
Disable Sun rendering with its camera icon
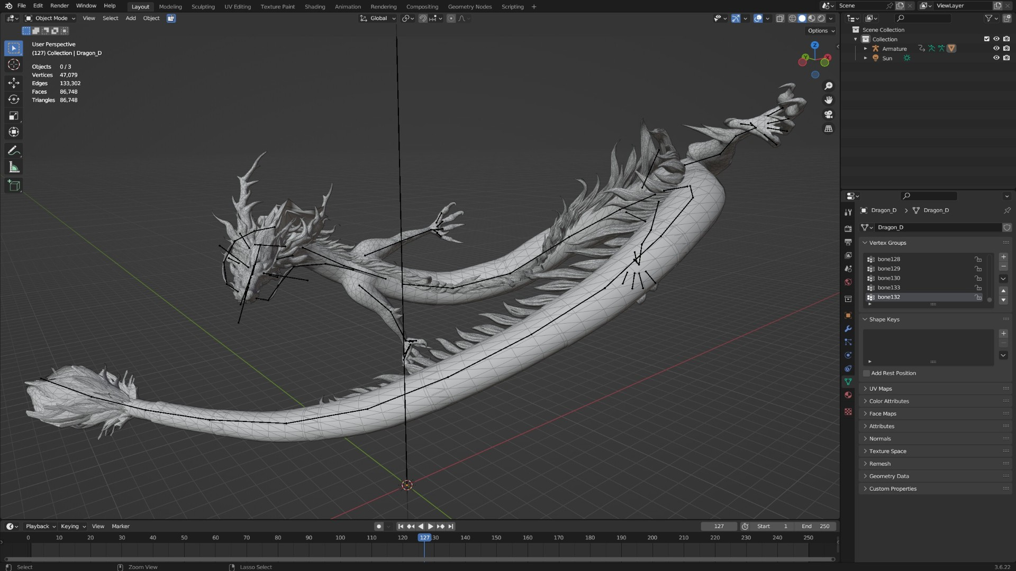tap(1006, 58)
